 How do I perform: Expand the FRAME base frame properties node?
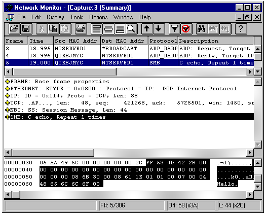click(7, 82)
